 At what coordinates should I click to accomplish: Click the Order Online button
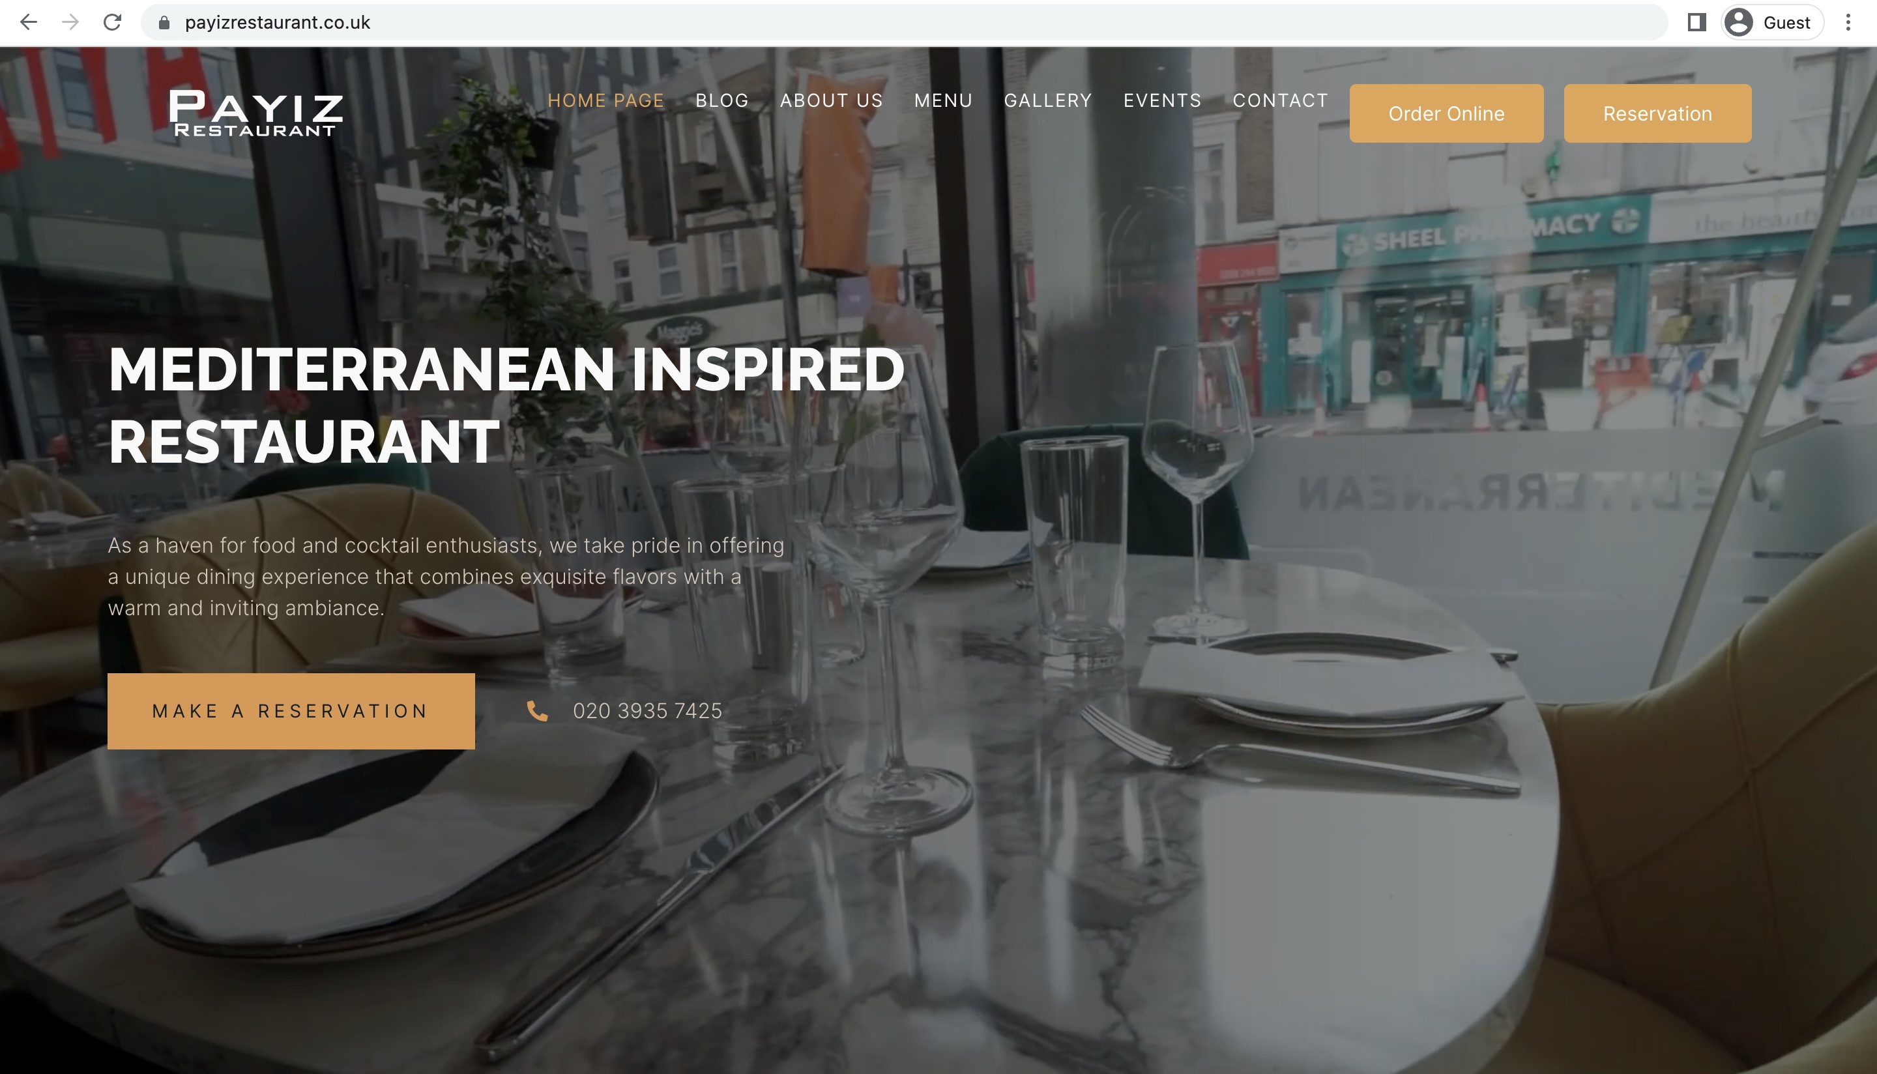1446,113
